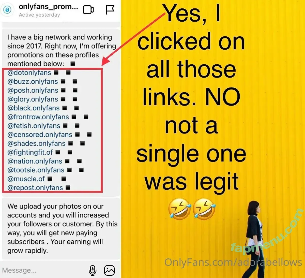Tap the @fetish.onlyfans link
This screenshot has height=278, width=305.
(34, 126)
